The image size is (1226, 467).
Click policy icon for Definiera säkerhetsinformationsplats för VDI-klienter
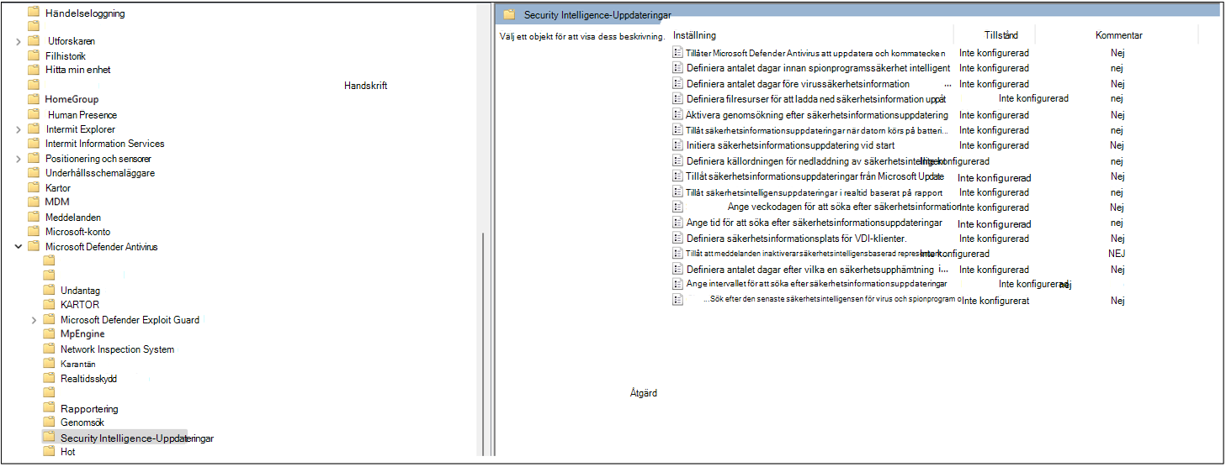678,239
